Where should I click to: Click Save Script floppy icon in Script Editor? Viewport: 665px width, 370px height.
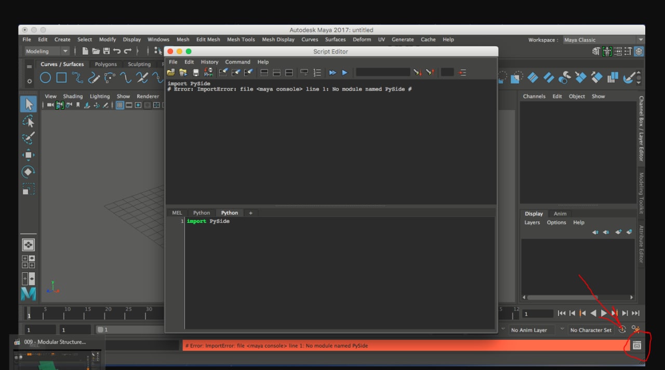[x=196, y=72]
